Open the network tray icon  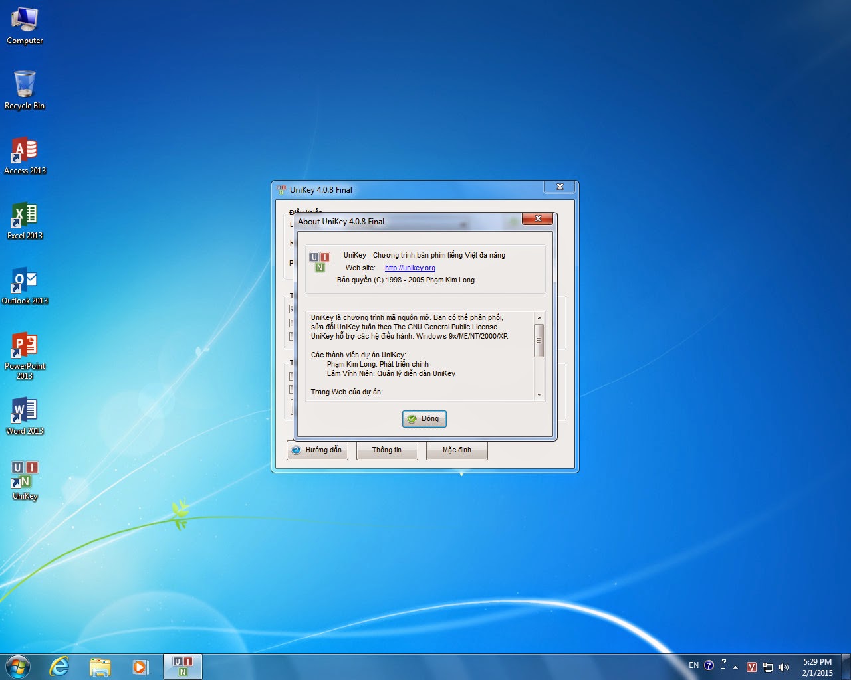coord(768,667)
